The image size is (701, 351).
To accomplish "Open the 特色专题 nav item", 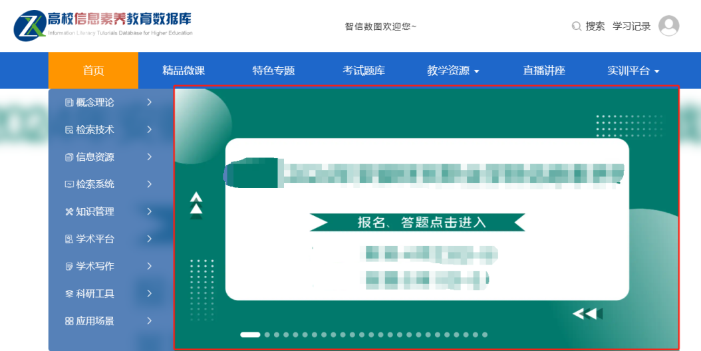I will [273, 70].
